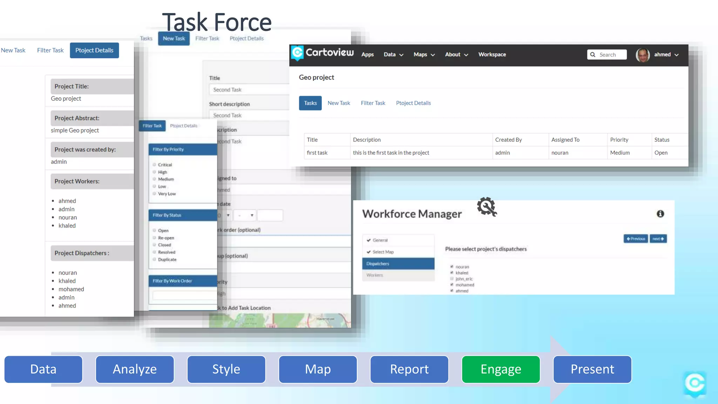
Task: Select the Low priority filter option
Action: point(154,186)
